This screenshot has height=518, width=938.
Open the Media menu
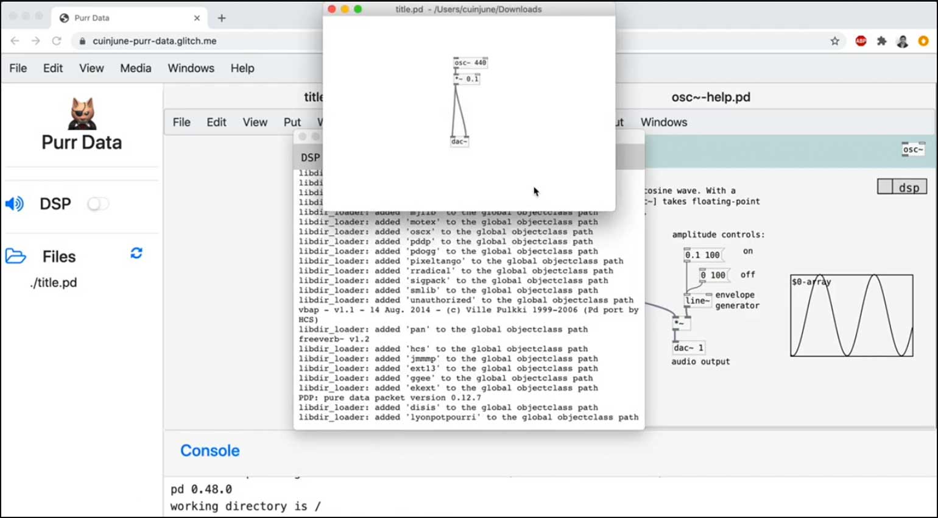pos(136,68)
